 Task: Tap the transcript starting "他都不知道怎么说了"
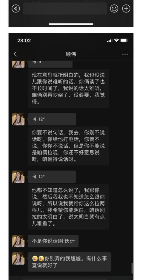(68, 207)
